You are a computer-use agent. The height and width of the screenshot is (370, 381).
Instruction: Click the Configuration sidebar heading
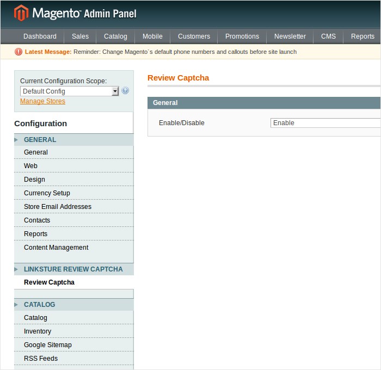(x=41, y=124)
